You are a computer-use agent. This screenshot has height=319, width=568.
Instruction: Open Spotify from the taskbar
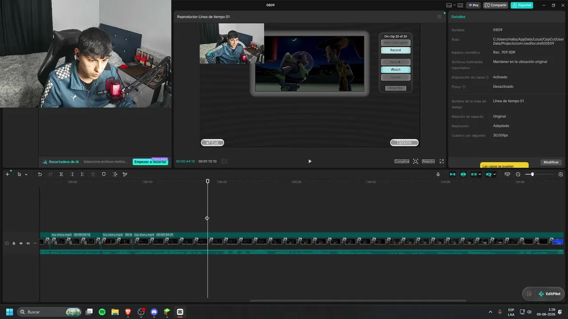pyautogui.click(x=102, y=312)
